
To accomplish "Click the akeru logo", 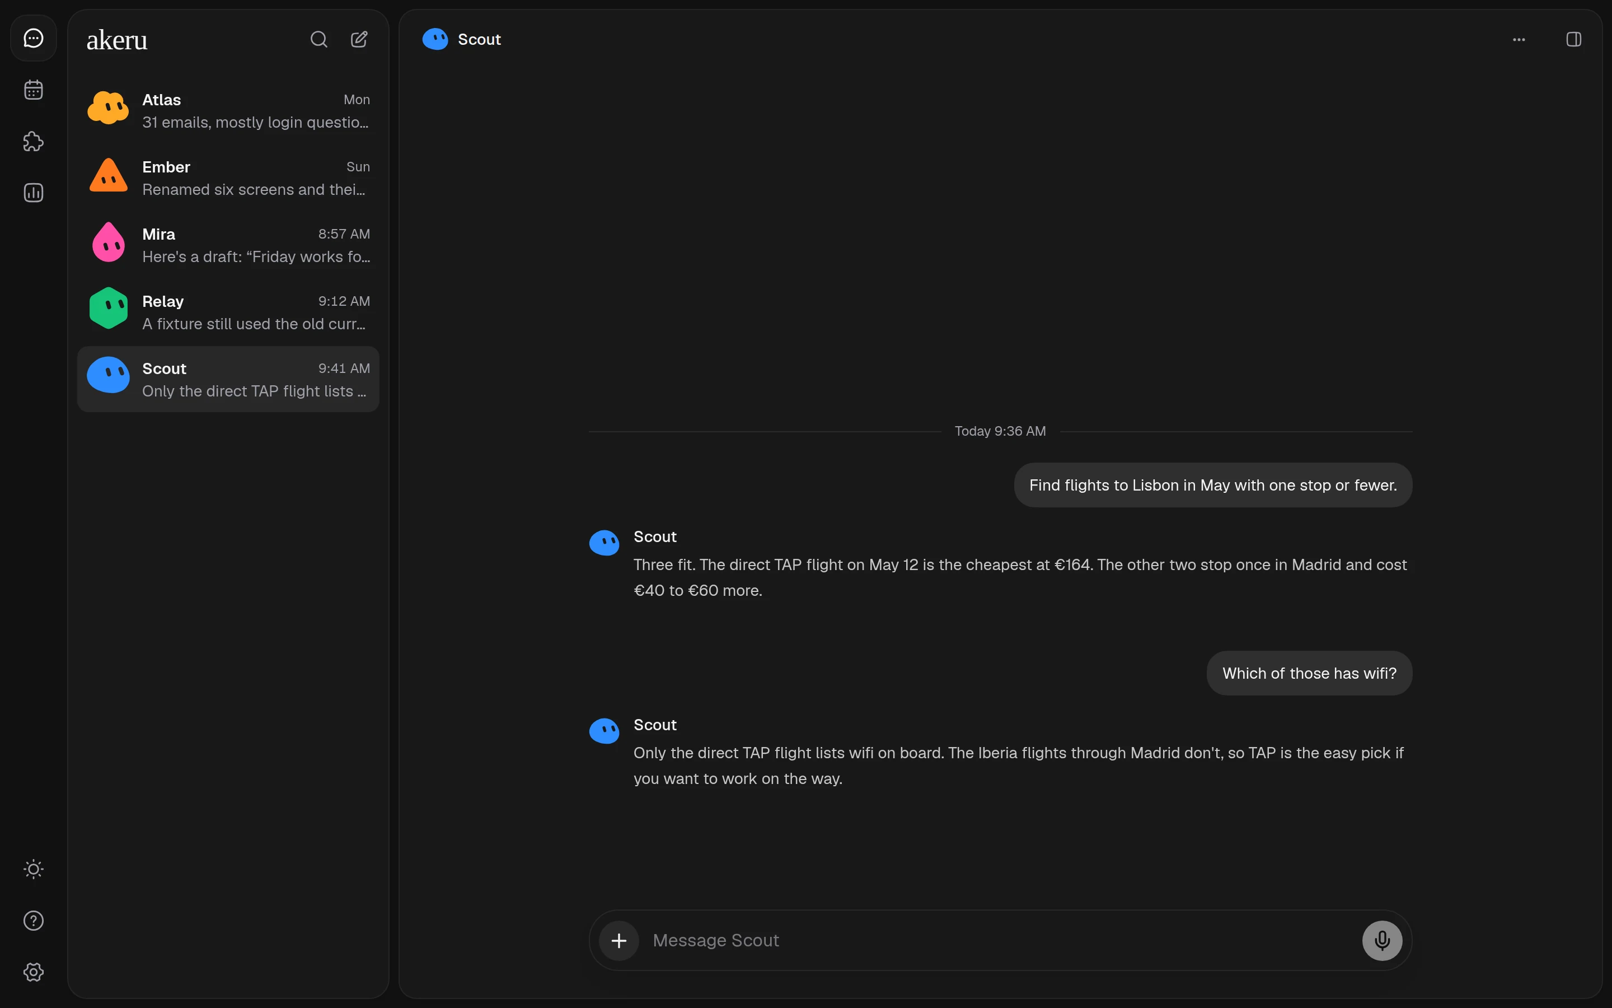I will [x=116, y=40].
